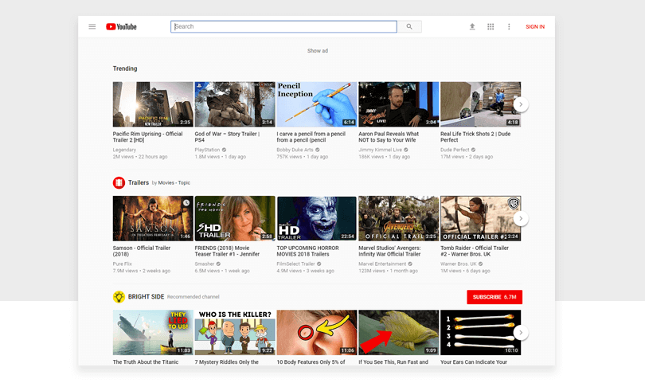The image size is (645, 383).
Task: Click the BRIGHT SIDE lightbulb channel icon
Action: [119, 297]
